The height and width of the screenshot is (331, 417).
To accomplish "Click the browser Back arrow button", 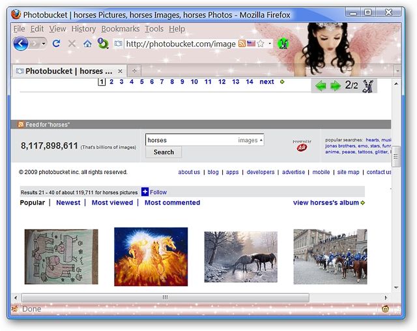I will click(20, 43).
